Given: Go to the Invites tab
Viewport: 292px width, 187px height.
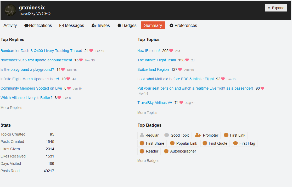Looking at the screenshot, I should coord(100,26).
